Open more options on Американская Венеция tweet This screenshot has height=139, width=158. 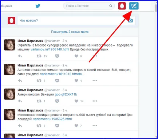(x=95, y=101)
